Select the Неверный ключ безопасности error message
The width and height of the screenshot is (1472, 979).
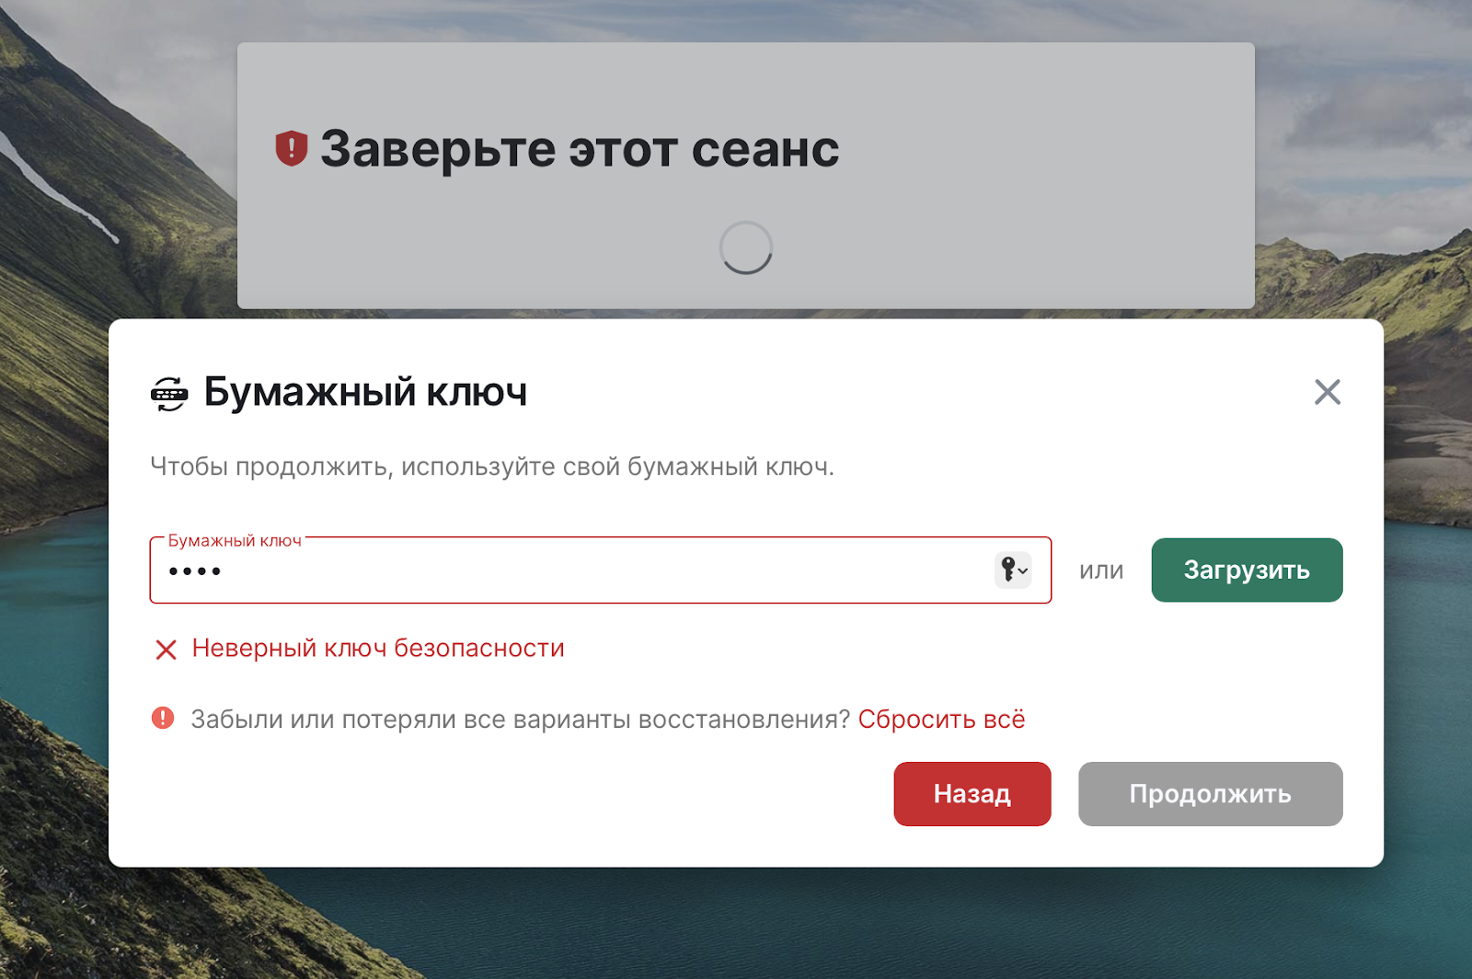pyautogui.click(x=377, y=649)
